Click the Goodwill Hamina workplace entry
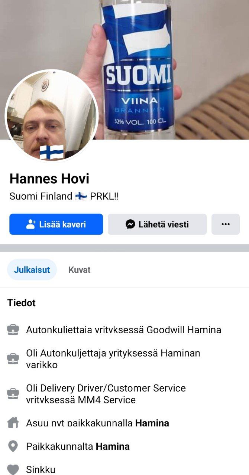 [x=123, y=330]
